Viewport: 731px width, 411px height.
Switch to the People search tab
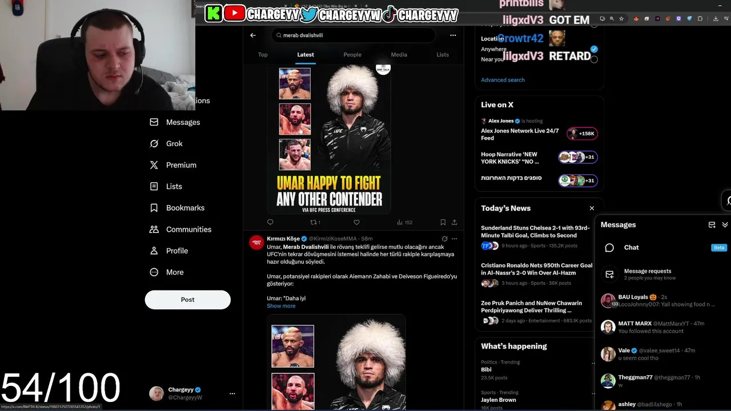pyautogui.click(x=352, y=55)
